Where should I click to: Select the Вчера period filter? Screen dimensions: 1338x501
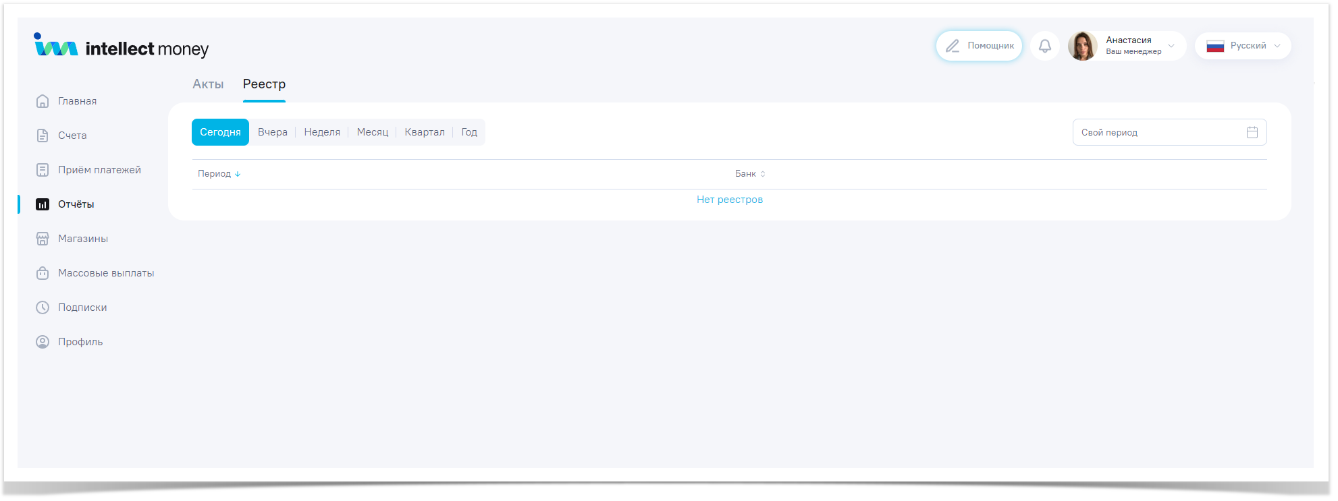[272, 132]
